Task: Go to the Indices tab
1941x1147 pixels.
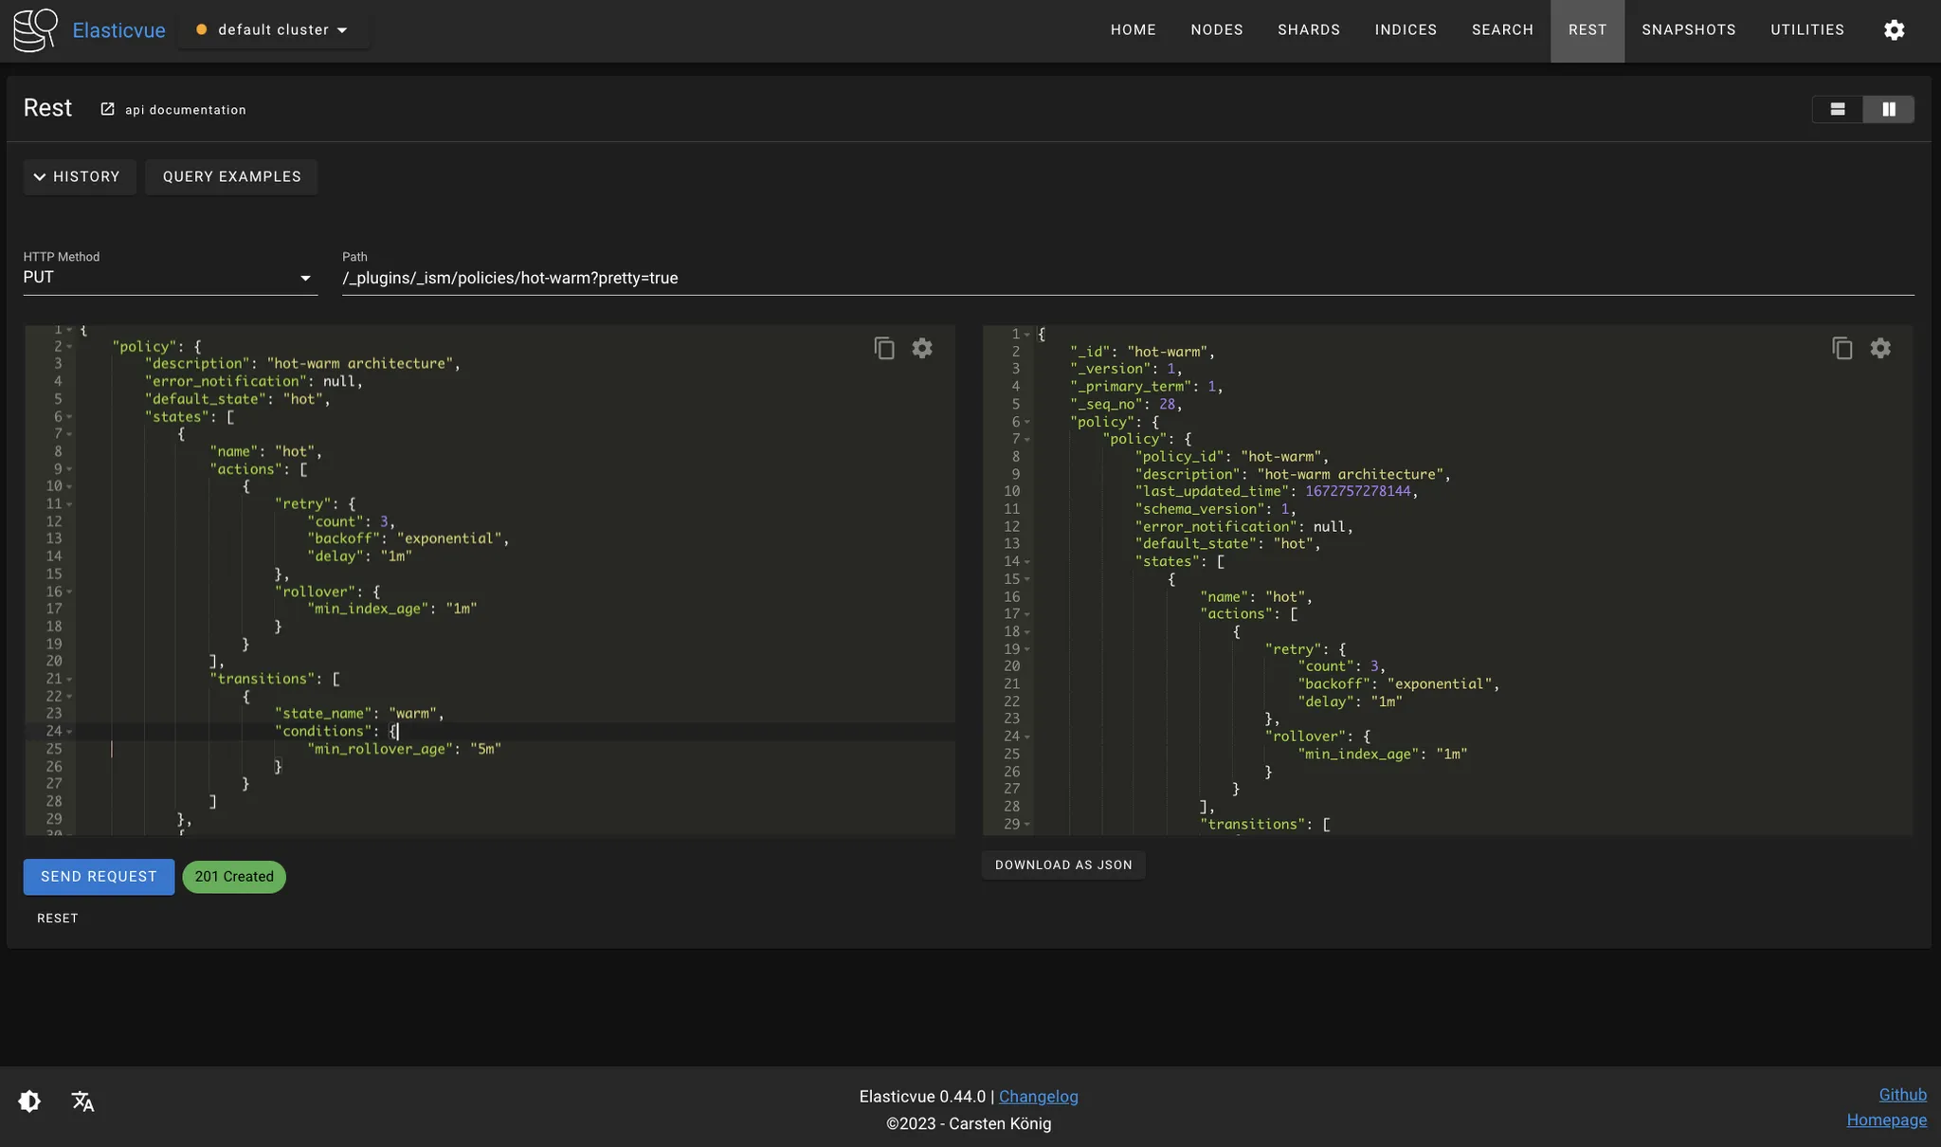Action: click(1406, 30)
